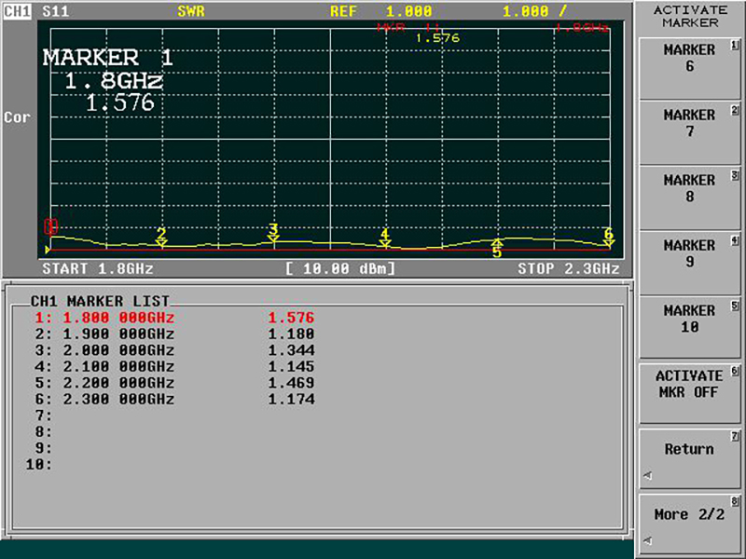
Task: Choose the Marker 9 softkey
Action: pos(689,253)
